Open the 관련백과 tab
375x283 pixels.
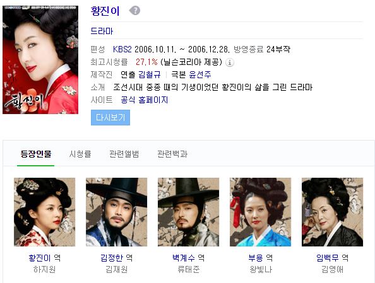pos(172,154)
